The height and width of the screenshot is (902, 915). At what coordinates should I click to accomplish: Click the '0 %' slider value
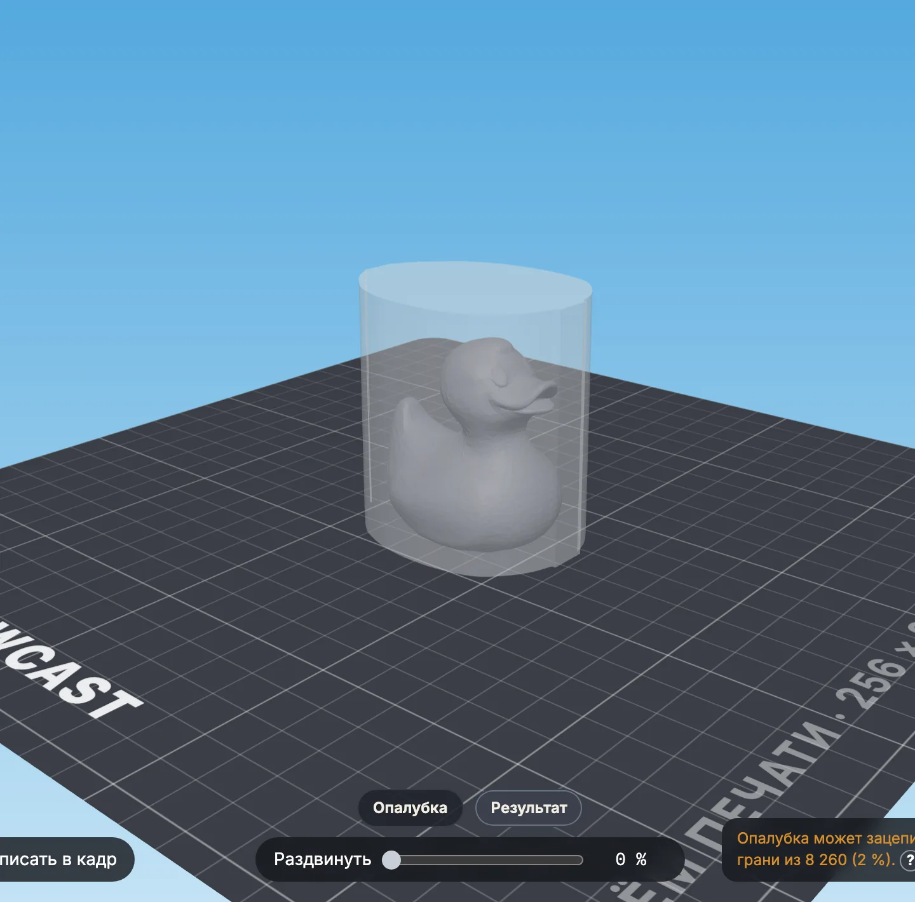pos(631,859)
